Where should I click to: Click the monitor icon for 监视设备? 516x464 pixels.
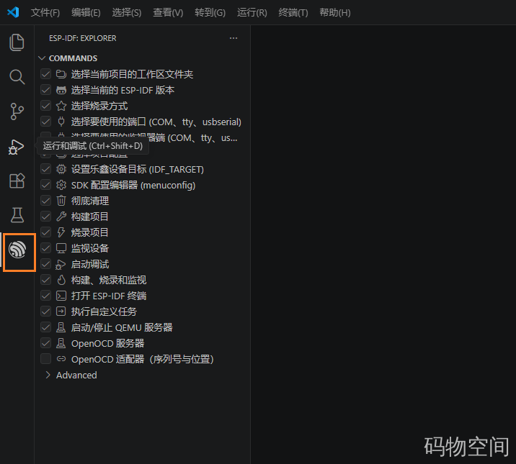coord(61,248)
